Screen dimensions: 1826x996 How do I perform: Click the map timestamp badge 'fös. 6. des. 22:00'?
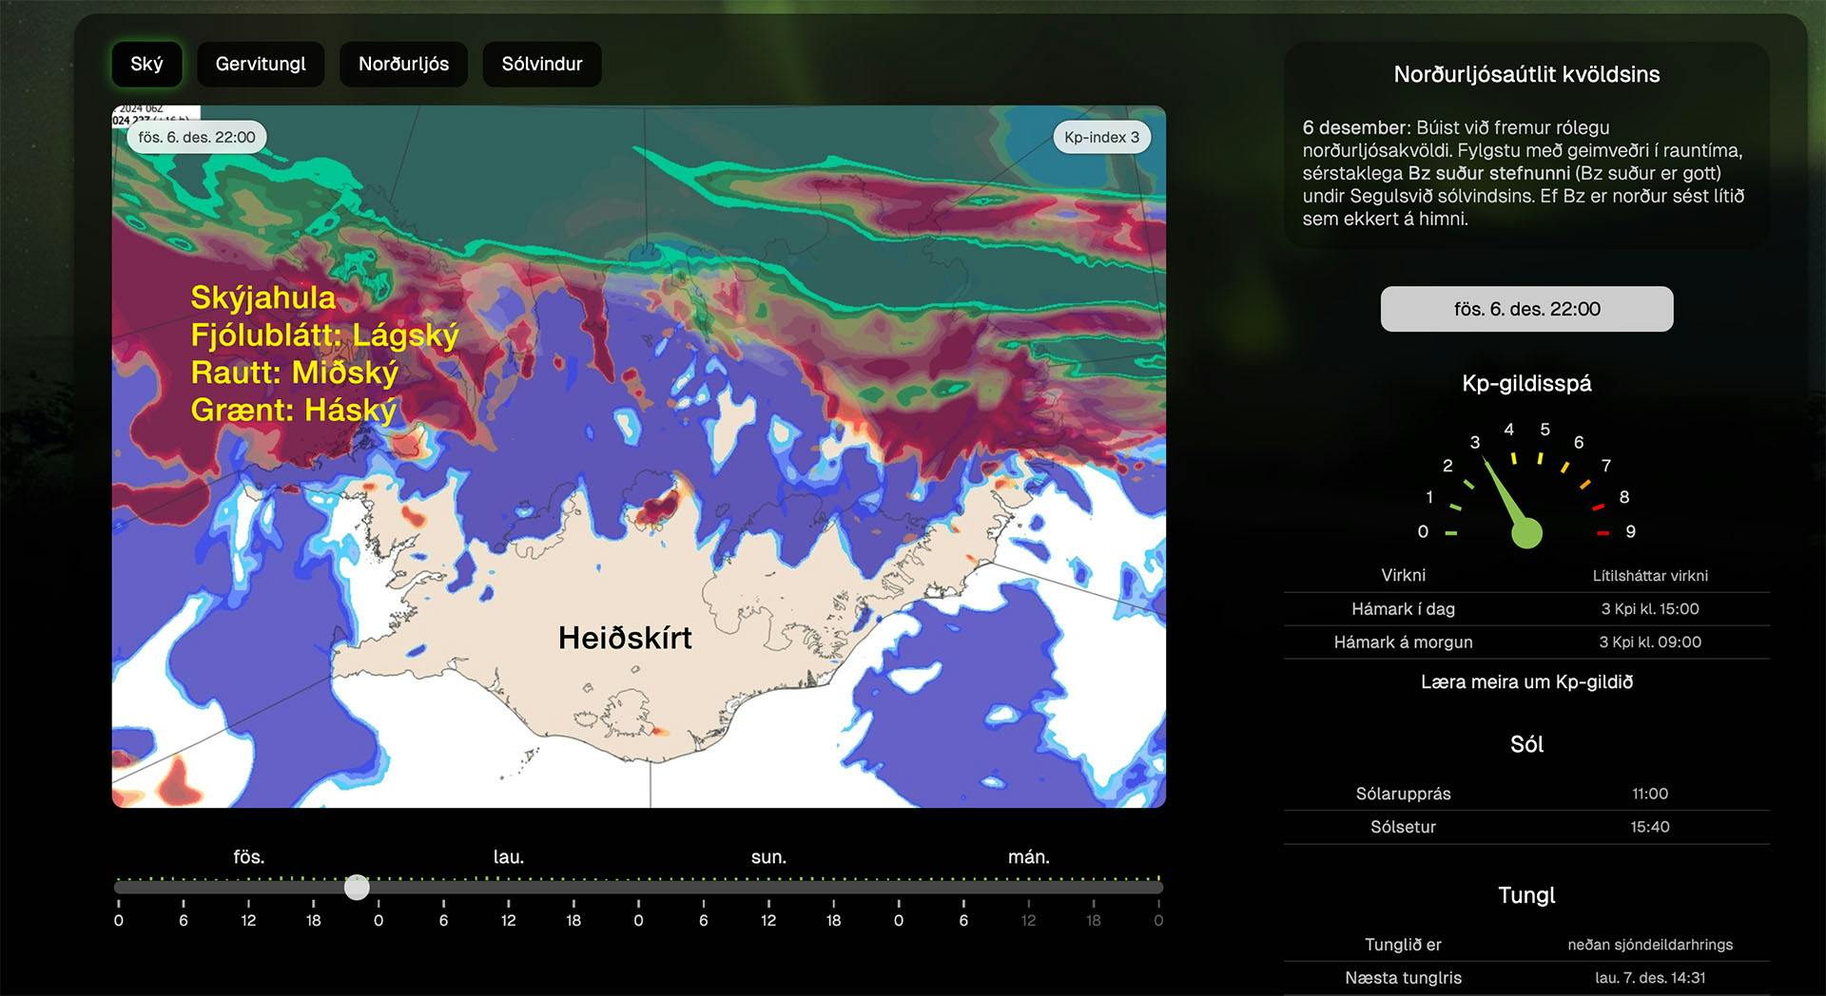click(x=197, y=137)
